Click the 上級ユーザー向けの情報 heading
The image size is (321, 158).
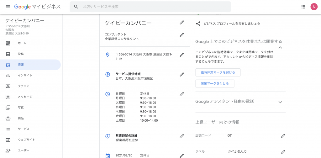click(218, 122)
